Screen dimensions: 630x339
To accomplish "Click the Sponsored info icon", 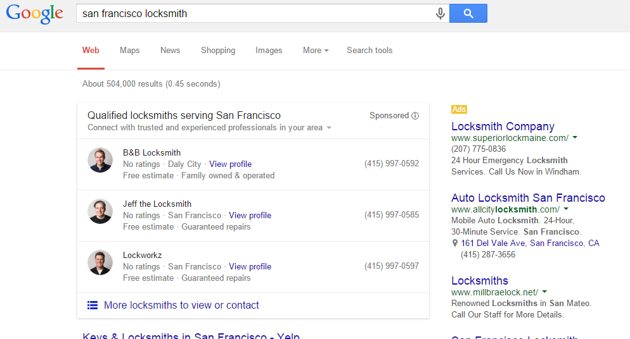I will pos(415,116).
